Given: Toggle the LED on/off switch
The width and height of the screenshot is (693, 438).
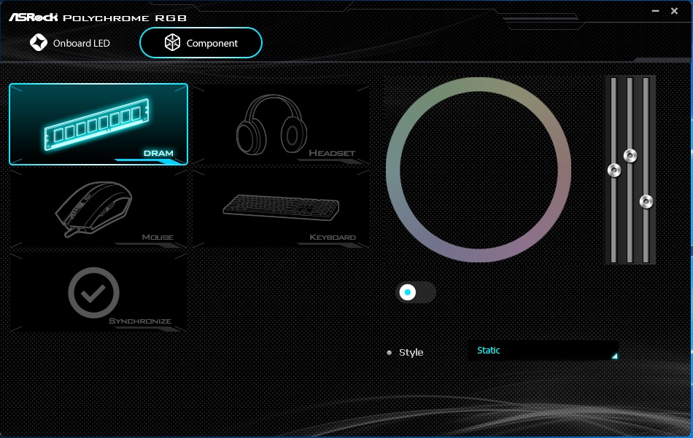Looking at the screenshot, I should pos(416,292).
